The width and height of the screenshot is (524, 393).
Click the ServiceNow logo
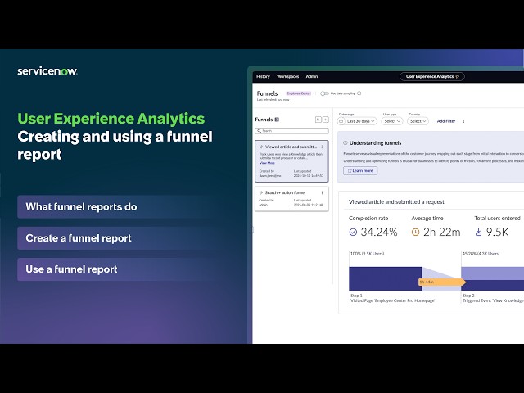click(x=47, y=71)
